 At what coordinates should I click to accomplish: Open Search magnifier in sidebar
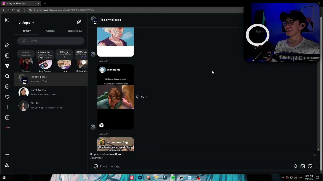click(x=7, y=76)
